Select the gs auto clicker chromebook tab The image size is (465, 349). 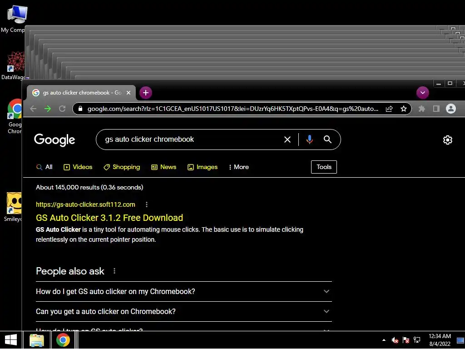tap(81, 93)
